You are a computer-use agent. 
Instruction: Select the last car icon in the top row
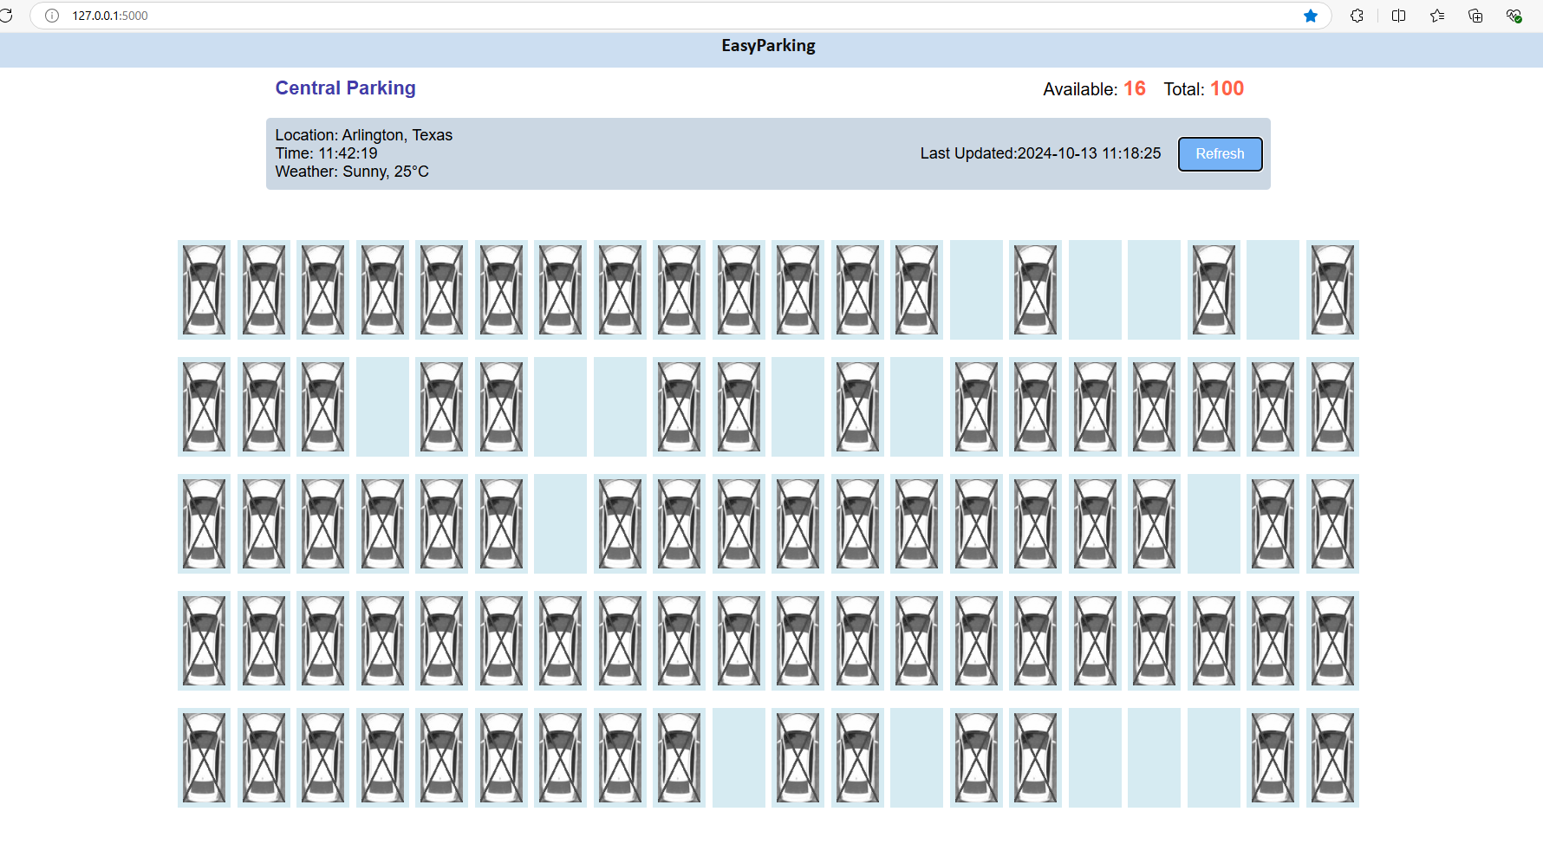1332,289
